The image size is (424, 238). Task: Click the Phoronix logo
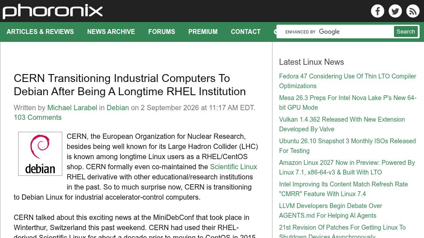(x=53, y=11)
